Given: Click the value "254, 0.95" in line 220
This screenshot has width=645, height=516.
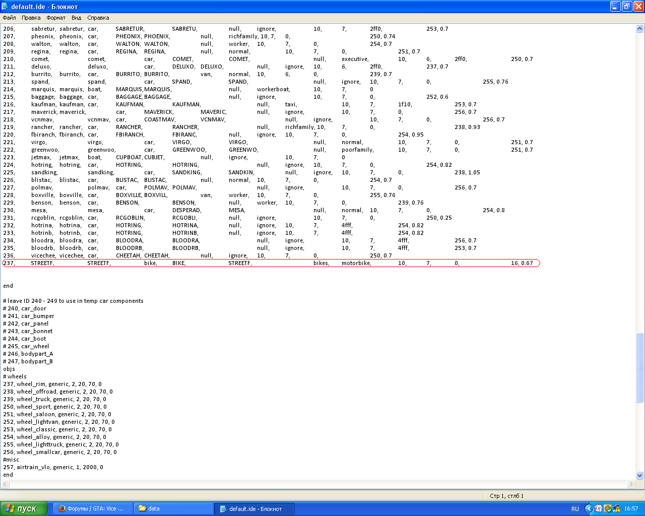Looking at the screenshot, I should click(411, 135).
